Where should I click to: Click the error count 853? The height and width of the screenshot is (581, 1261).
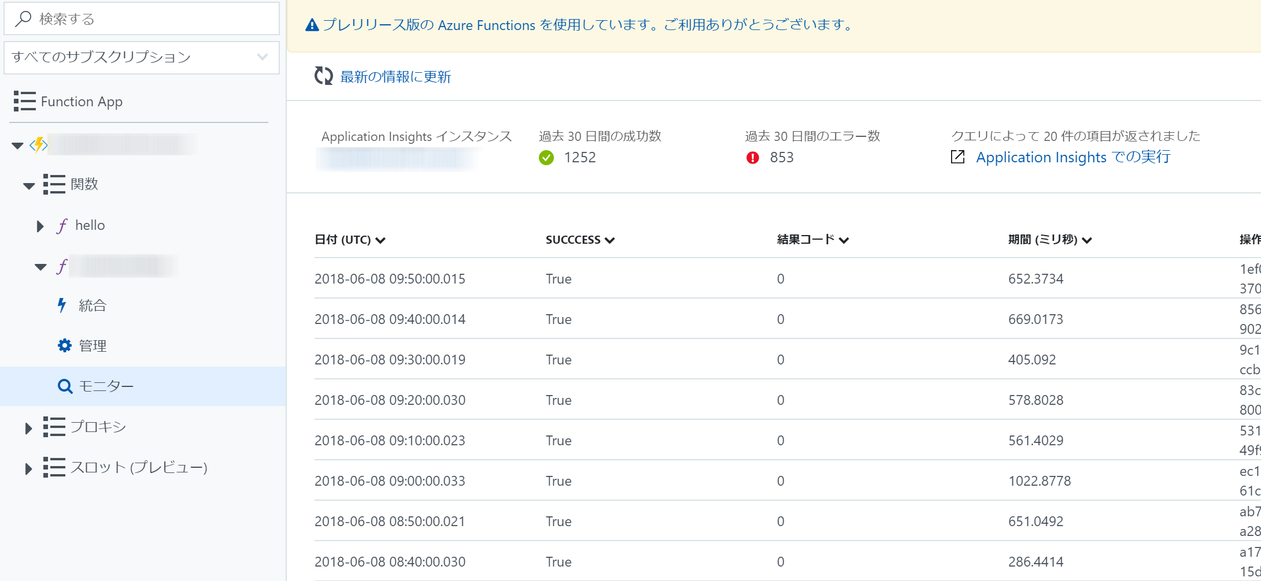click(782, 158)
